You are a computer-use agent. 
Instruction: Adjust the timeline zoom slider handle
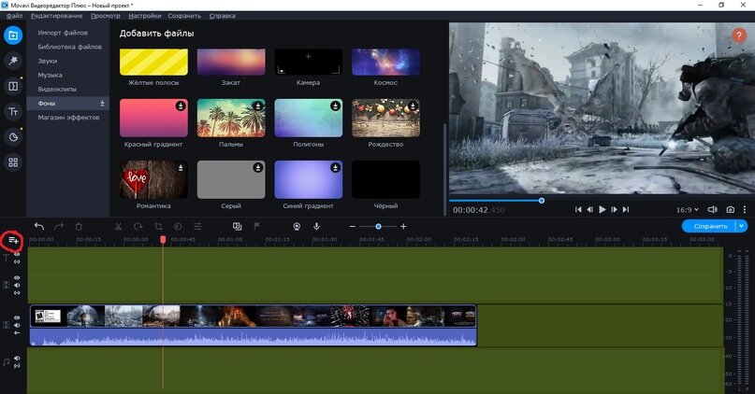pos(379,226)
